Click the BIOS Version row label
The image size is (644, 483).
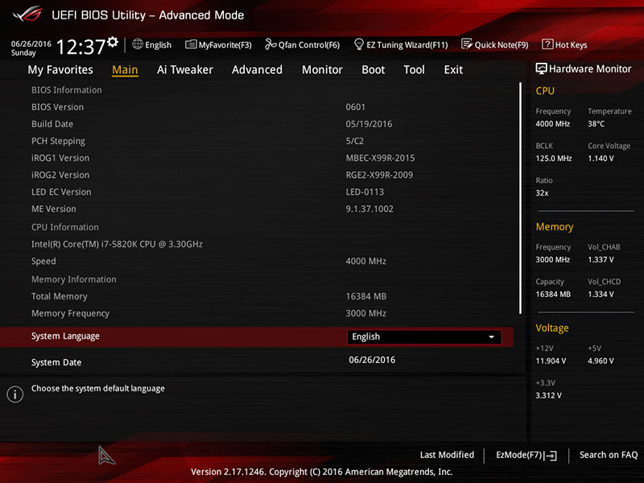[x=57, y=107]
